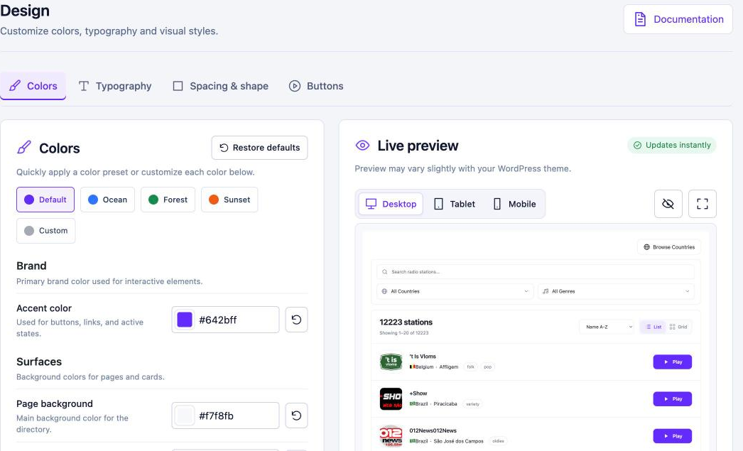Open the Name A-Z sort dropdown
The height and width of the screenshot is (451, 743).
(x=607, y=327)
